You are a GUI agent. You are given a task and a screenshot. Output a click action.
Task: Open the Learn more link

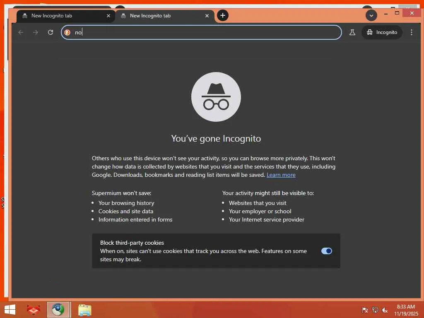pyautogui.click(x=281, y=175)
